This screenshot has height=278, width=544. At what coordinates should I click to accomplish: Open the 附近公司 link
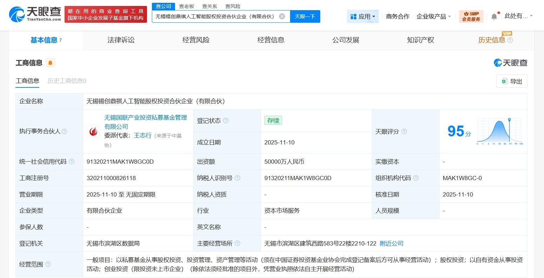pos(391,243)
